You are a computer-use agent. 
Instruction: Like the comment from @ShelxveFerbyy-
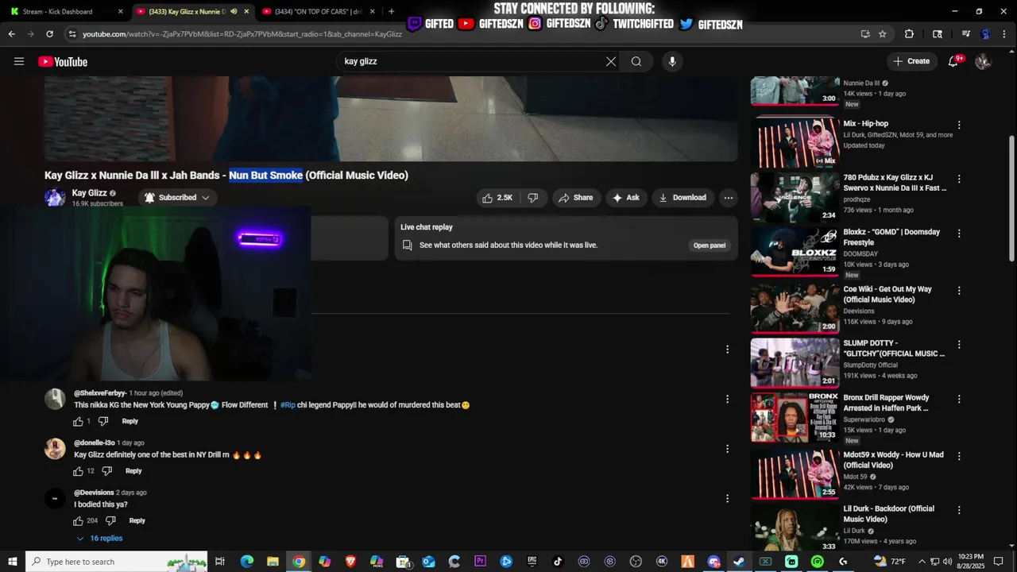pyautogui.click(x=78, y=421)
